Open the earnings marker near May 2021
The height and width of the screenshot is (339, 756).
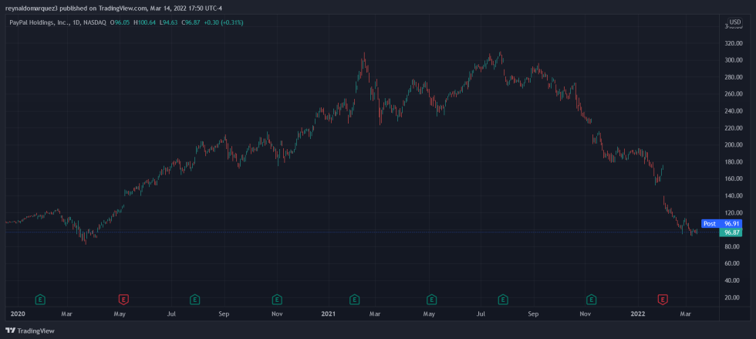[433, 298]
